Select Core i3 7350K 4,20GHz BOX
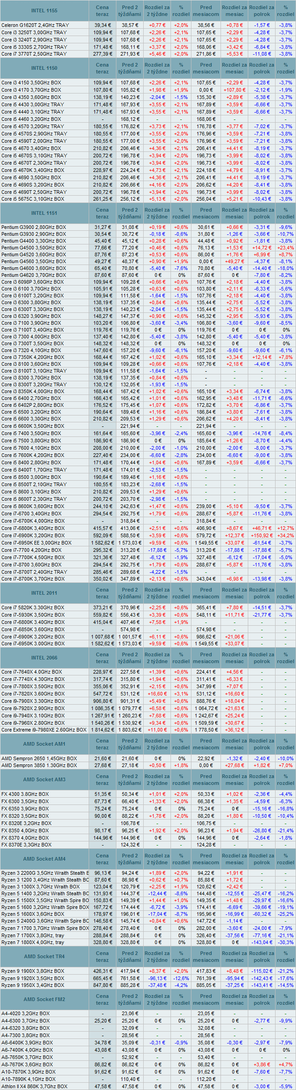Viewport: 296px width, 1090px height. [32, 357]
